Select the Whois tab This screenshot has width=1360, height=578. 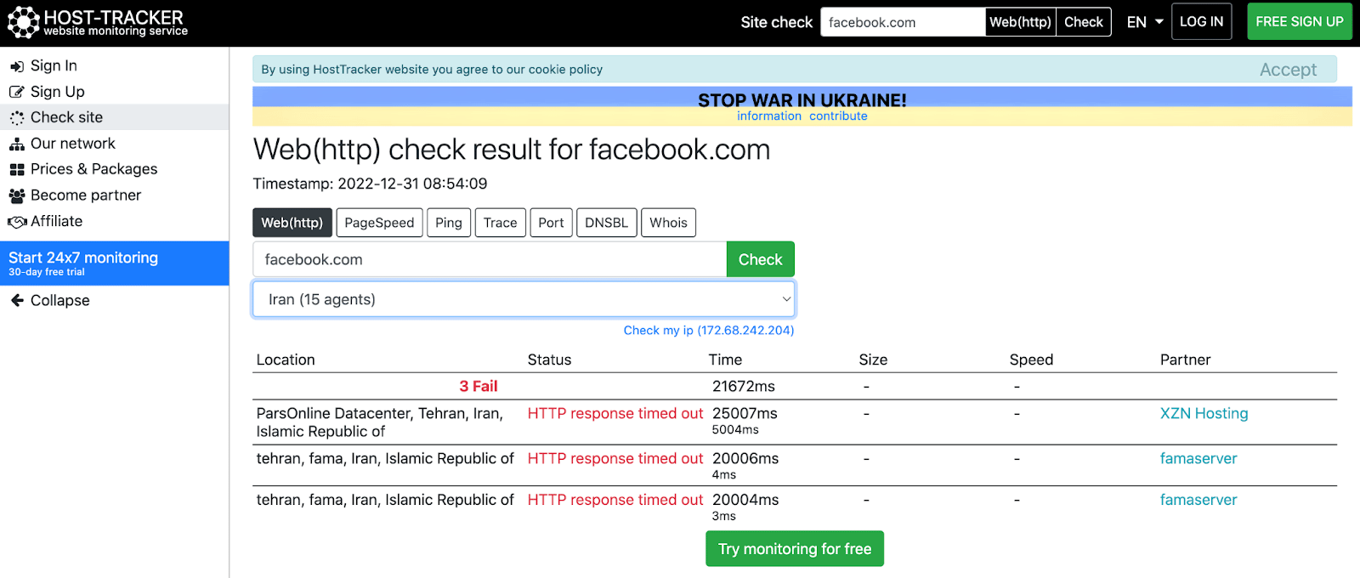tap(668, 223)
